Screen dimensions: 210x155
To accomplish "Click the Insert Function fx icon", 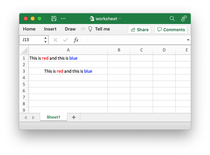I will click(x=76, y=40).
